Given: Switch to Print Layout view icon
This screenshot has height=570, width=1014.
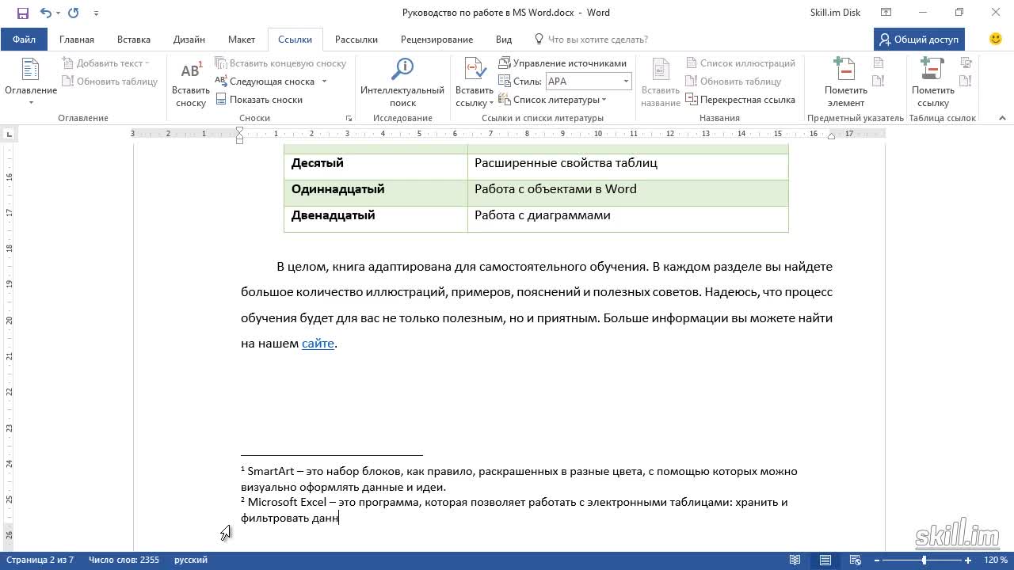Looking at the screenshot, I should pos(825,560).
